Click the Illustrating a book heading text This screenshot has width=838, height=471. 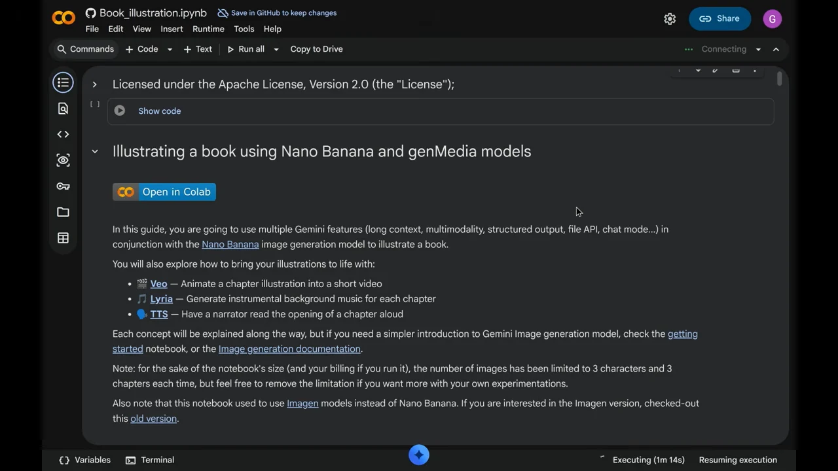click(x=321, y=151)
